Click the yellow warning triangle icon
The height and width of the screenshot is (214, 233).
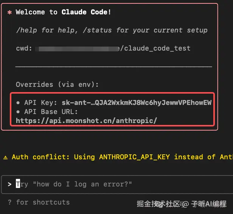pyautogui.click(x=6, y=157)
